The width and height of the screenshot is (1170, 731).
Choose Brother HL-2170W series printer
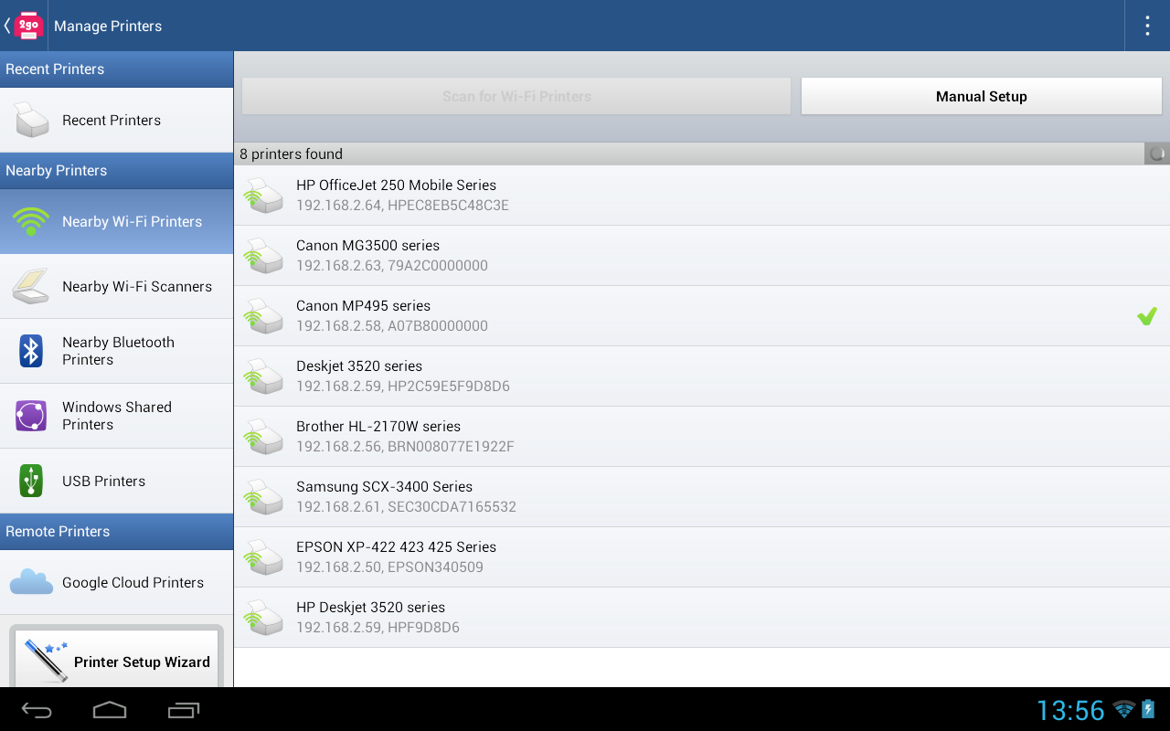[702, 437]
